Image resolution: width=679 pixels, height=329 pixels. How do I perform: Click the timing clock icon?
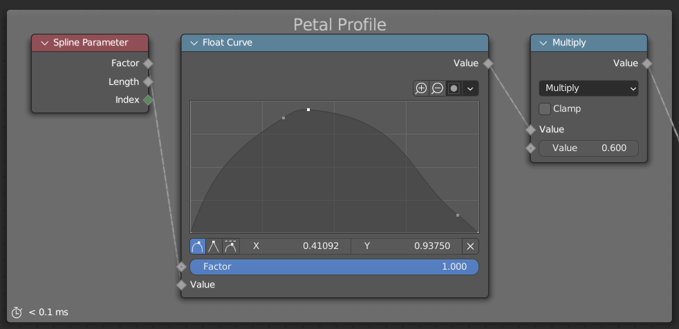[17, 312]
